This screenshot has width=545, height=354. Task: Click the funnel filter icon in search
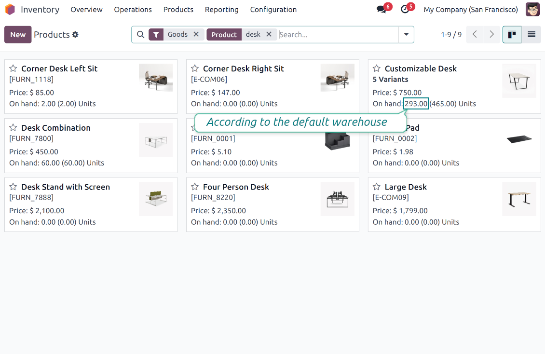coord(156,35)
